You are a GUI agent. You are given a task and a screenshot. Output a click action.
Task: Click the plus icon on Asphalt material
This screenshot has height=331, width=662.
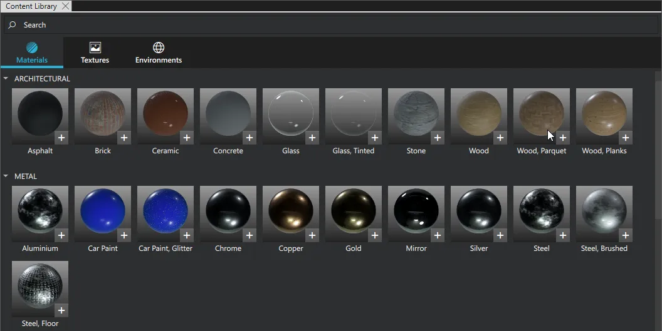coord(61,138)
